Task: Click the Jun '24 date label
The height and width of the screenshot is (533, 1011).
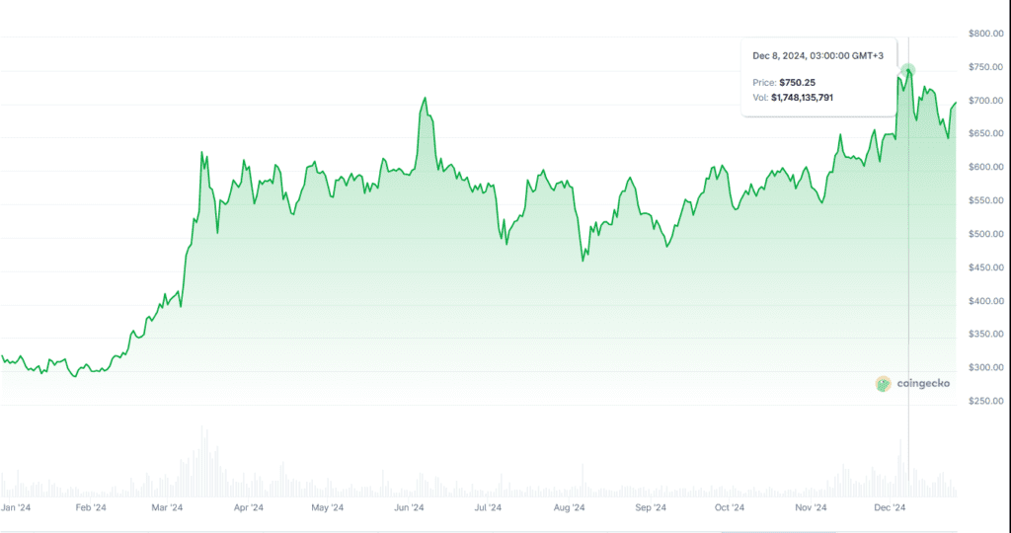Action: click(x=409, y=508)
